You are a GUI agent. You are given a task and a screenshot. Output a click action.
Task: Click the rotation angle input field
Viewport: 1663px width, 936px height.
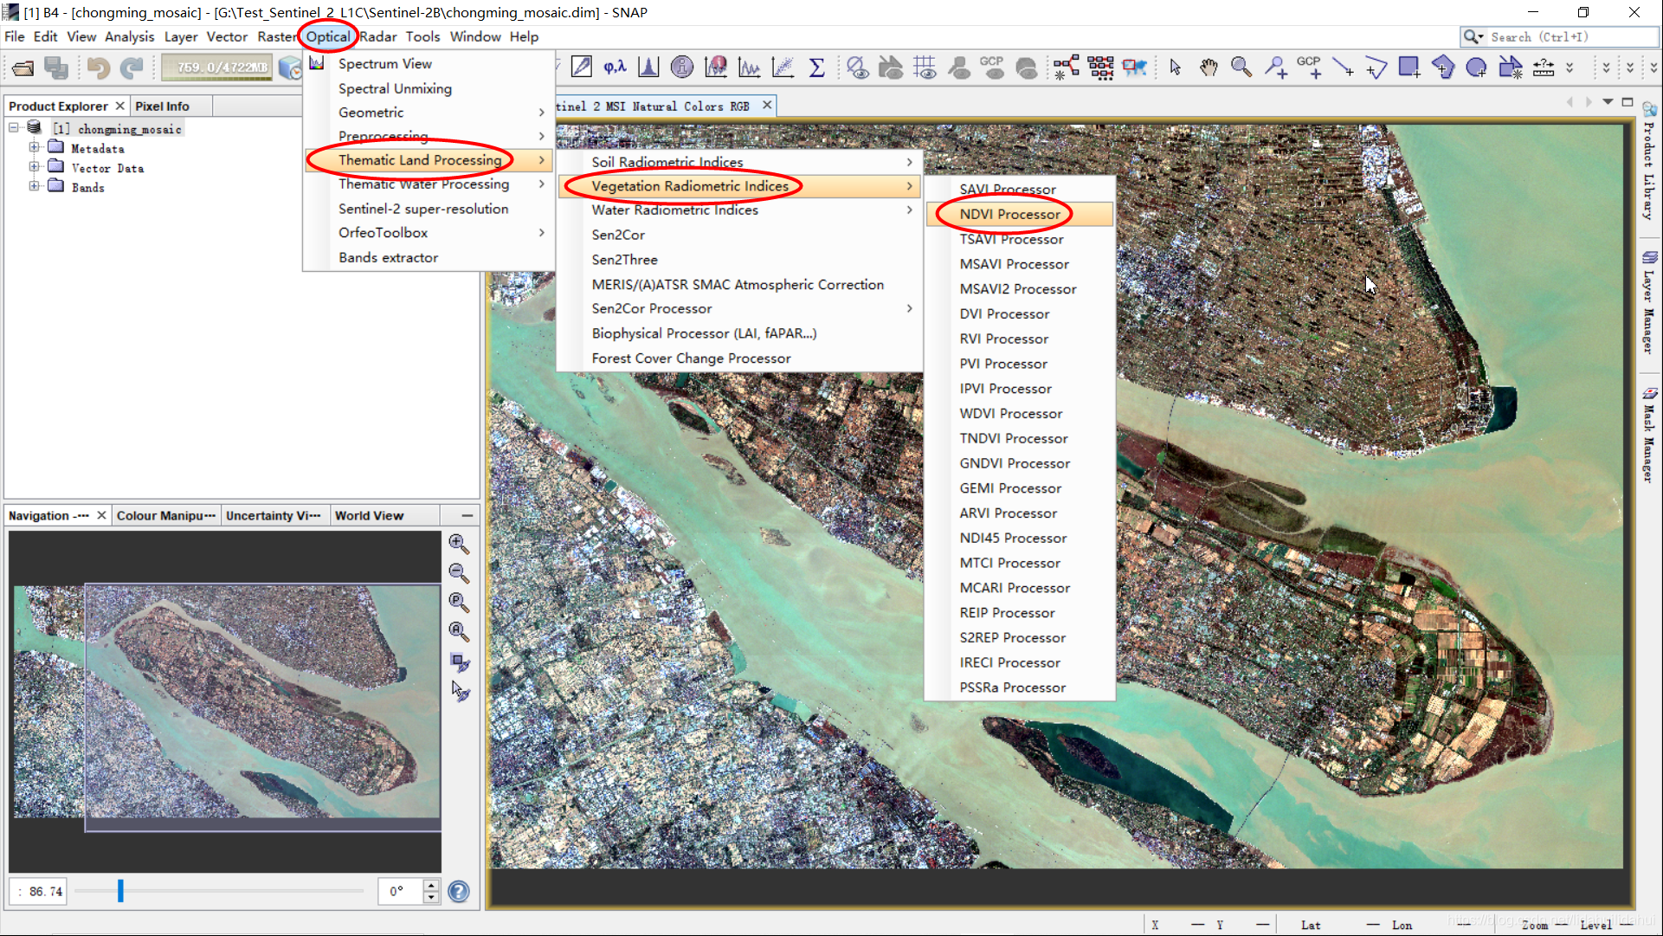400,892
